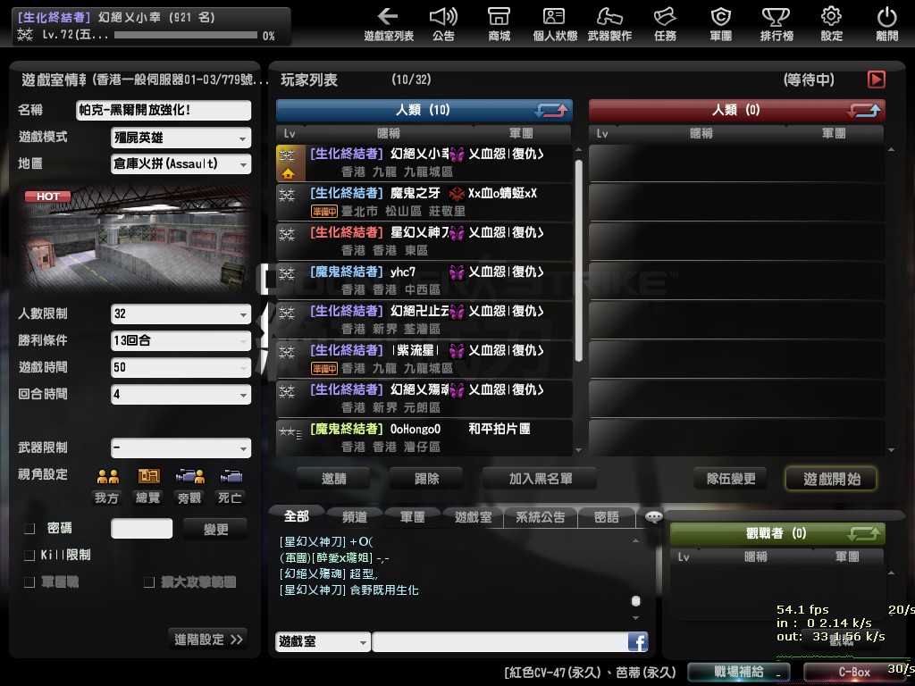The image size is (915, 686).
Task: Open the 公告 announcements icon
Action: (443, 24)
